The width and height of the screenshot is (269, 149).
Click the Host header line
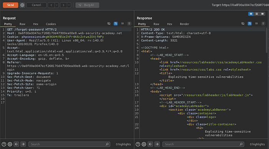coord(64,33)
